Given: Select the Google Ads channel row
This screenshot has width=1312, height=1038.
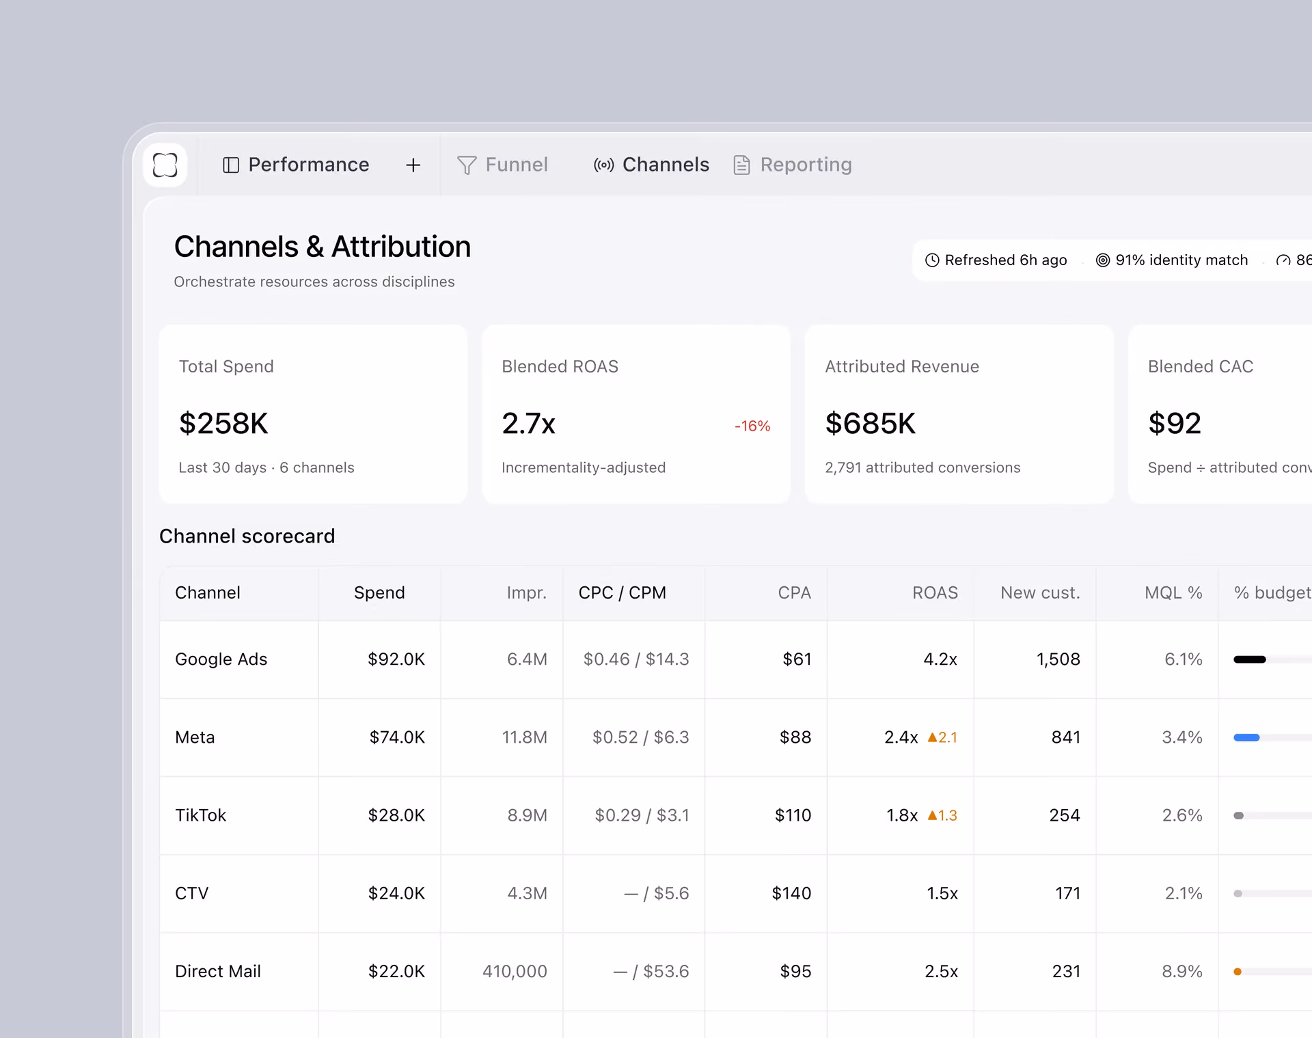Looking at the screenshot, I should coord(736,659).
